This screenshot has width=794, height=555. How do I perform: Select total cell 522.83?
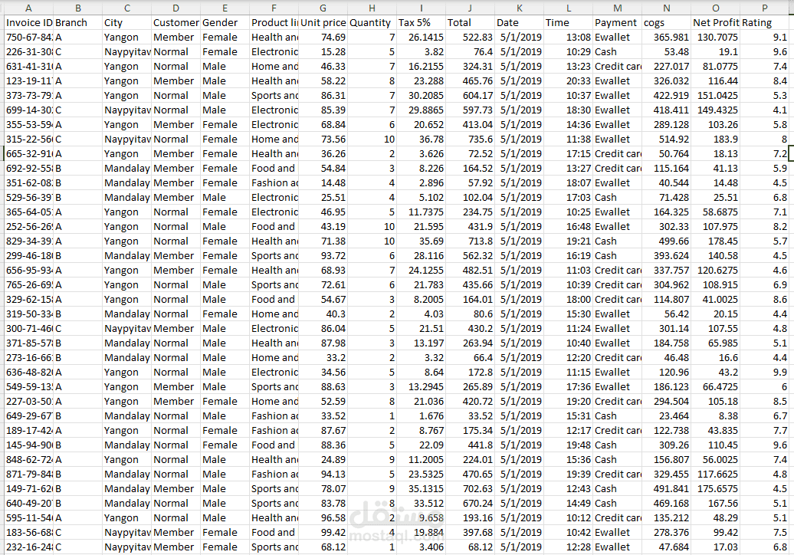pos(470,38)
